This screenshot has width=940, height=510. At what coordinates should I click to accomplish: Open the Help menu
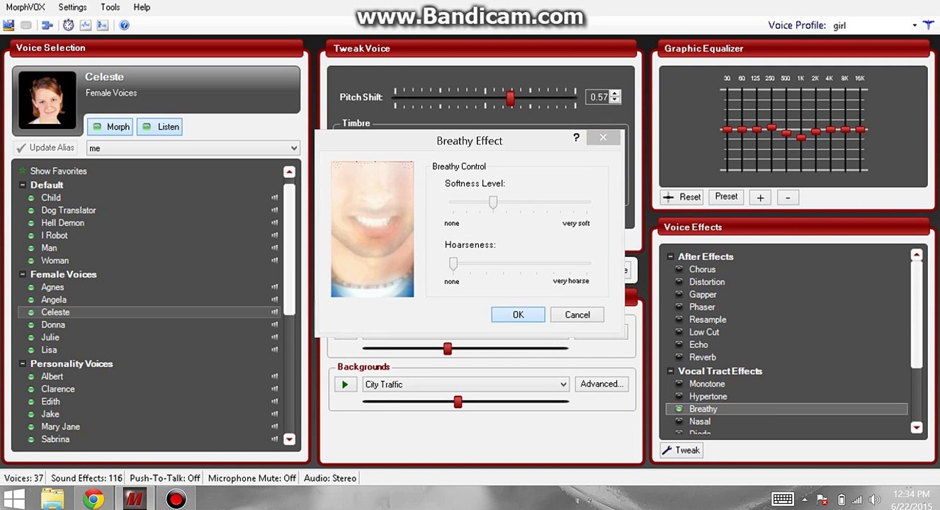(142, 7)
